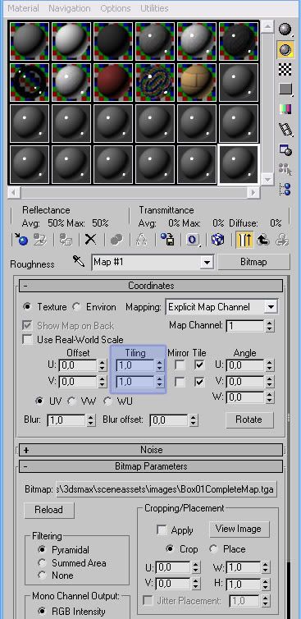The width and height of the screenshot is (301, 619).
Task: Click the Go to Parent icon
Action: 263,240
